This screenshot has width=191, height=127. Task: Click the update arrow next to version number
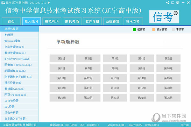coord(49,3)
